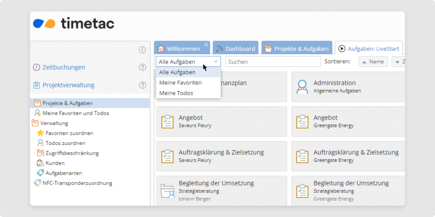Switch to the Dashboard tab
Viewport: 435px width, 217px height.
coord(235,49)
